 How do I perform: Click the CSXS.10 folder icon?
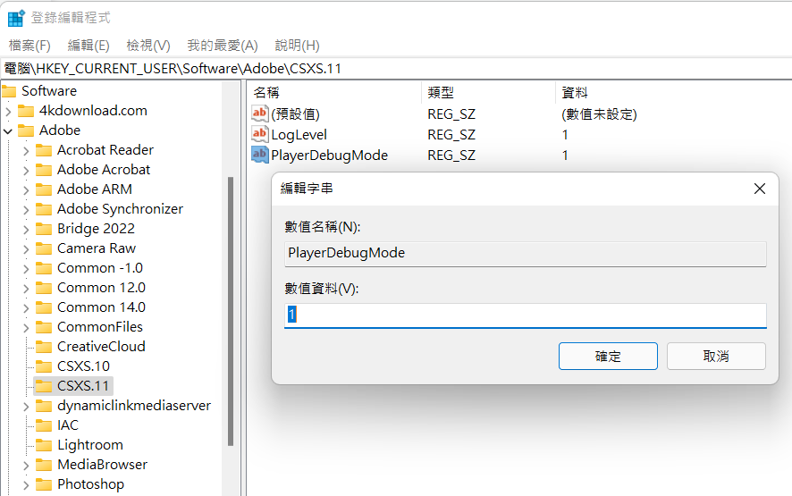coord(44,366)
